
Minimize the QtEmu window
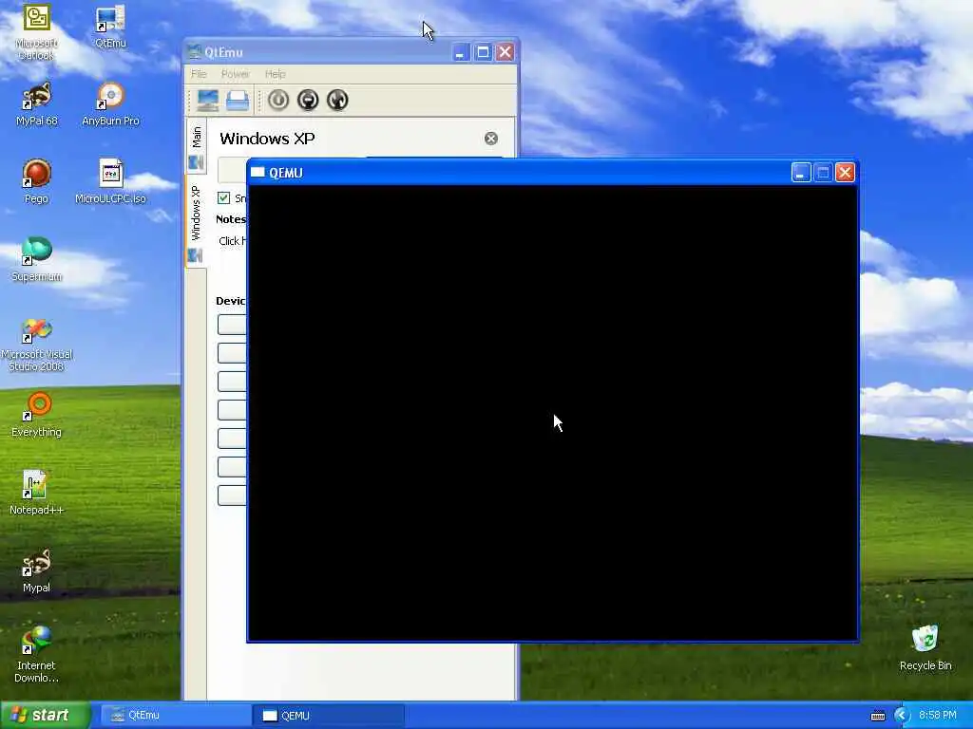click(x=461, y=52)
